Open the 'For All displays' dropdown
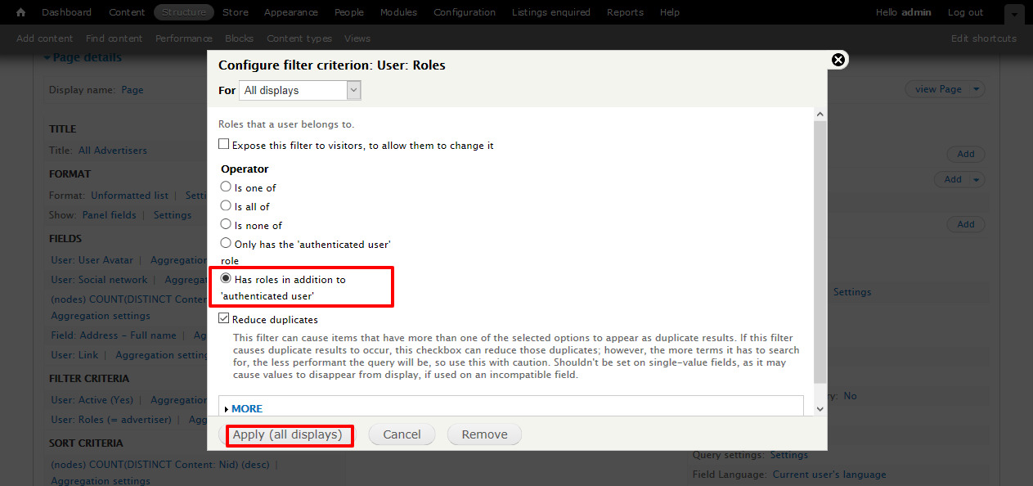 tap(300, 90)
